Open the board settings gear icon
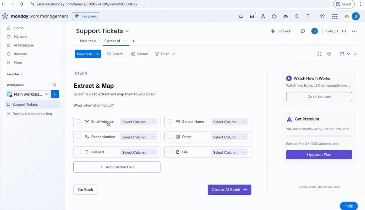Viewport: 365px width, 210px height. (329, 54)
